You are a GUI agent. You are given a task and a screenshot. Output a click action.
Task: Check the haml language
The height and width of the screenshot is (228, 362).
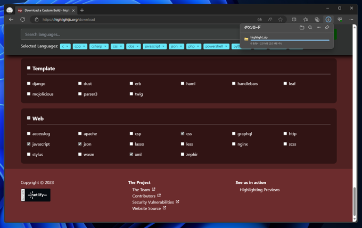[x=183, y=83]
